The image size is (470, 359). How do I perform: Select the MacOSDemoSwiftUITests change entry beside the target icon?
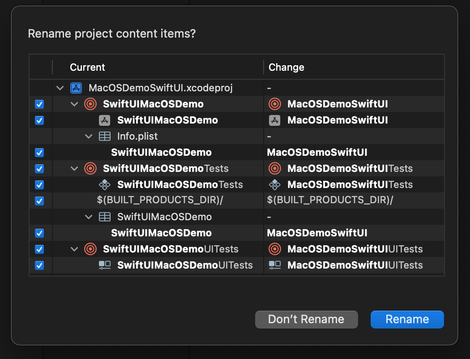[x=350, y=168]
